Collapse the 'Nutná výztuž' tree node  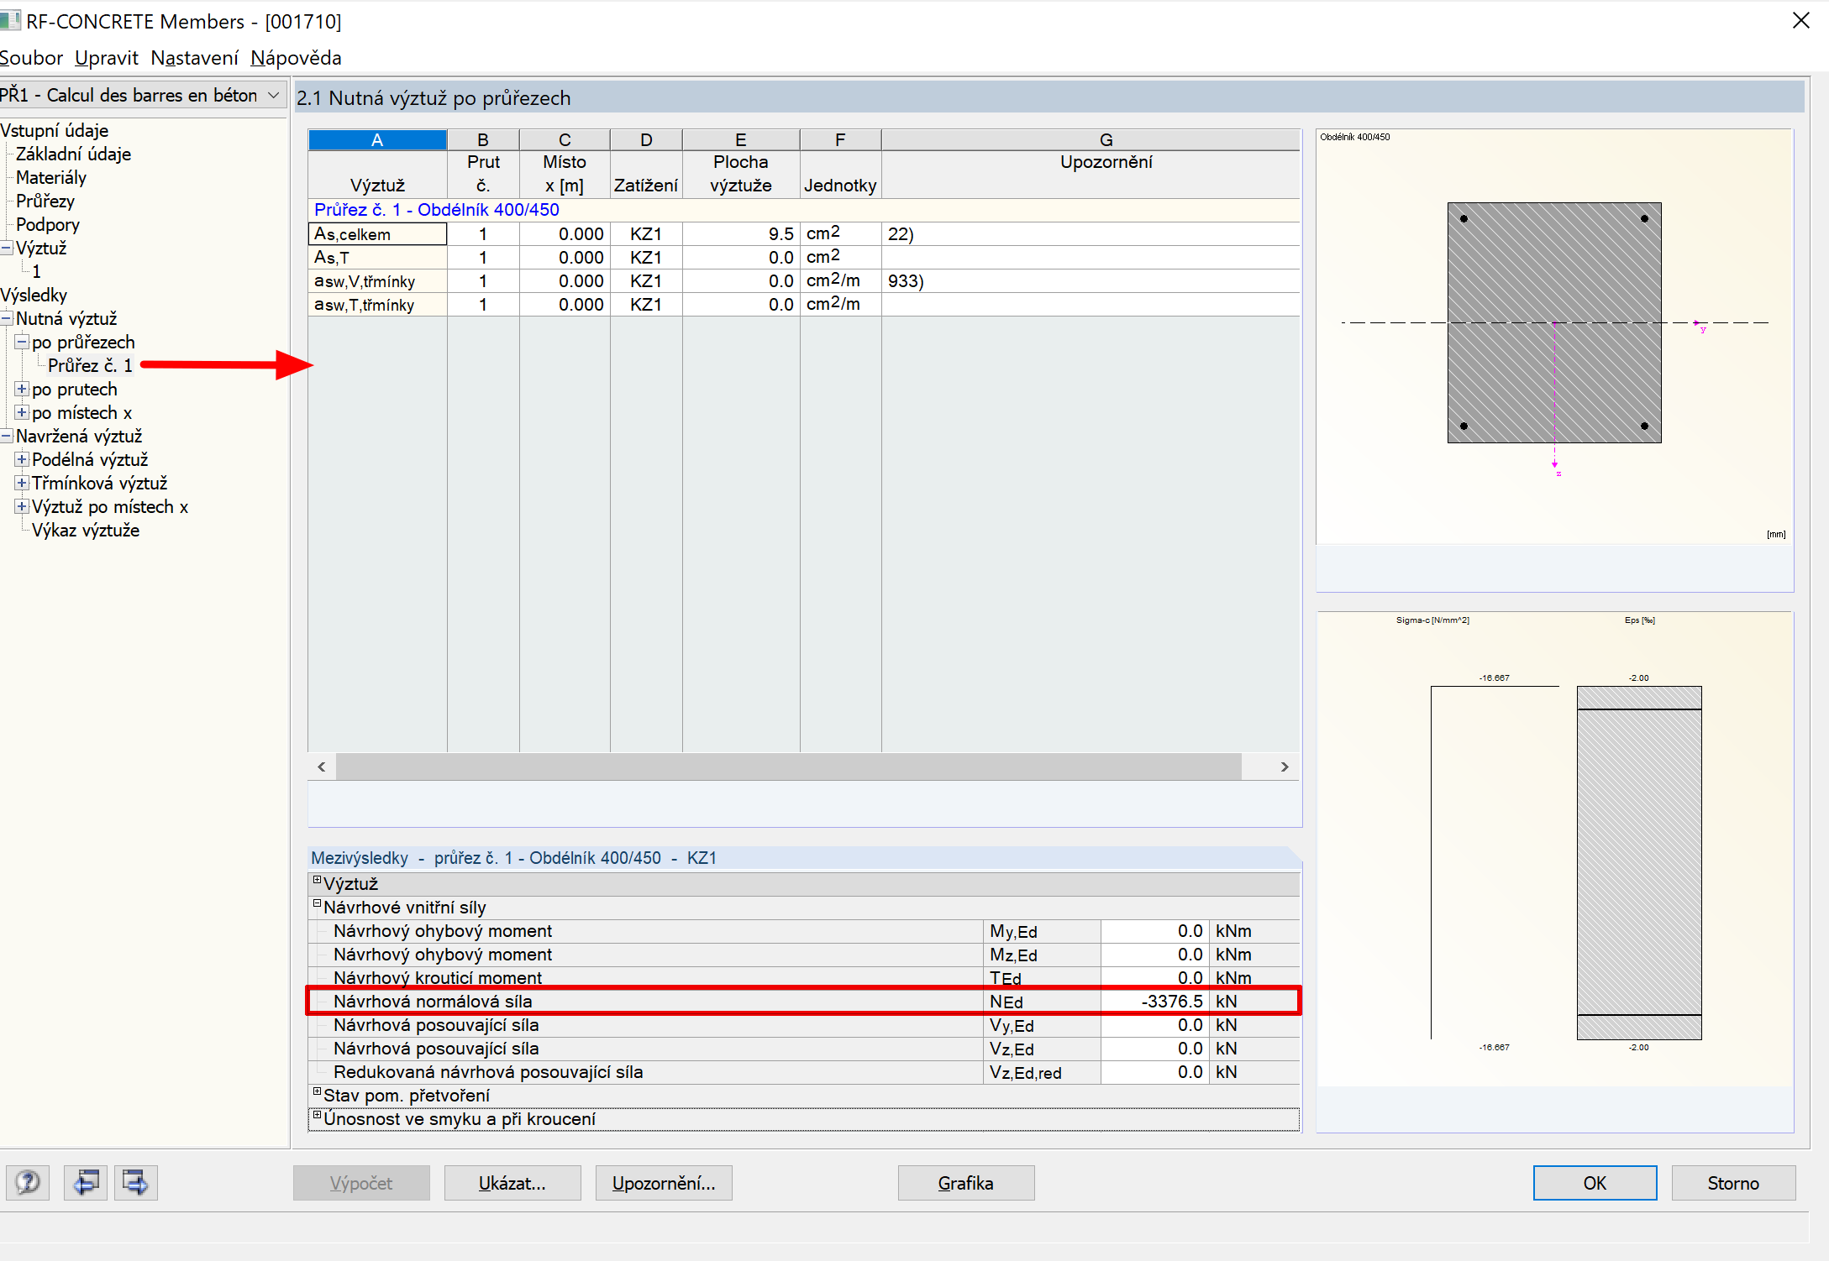click(x=7, y=319)
